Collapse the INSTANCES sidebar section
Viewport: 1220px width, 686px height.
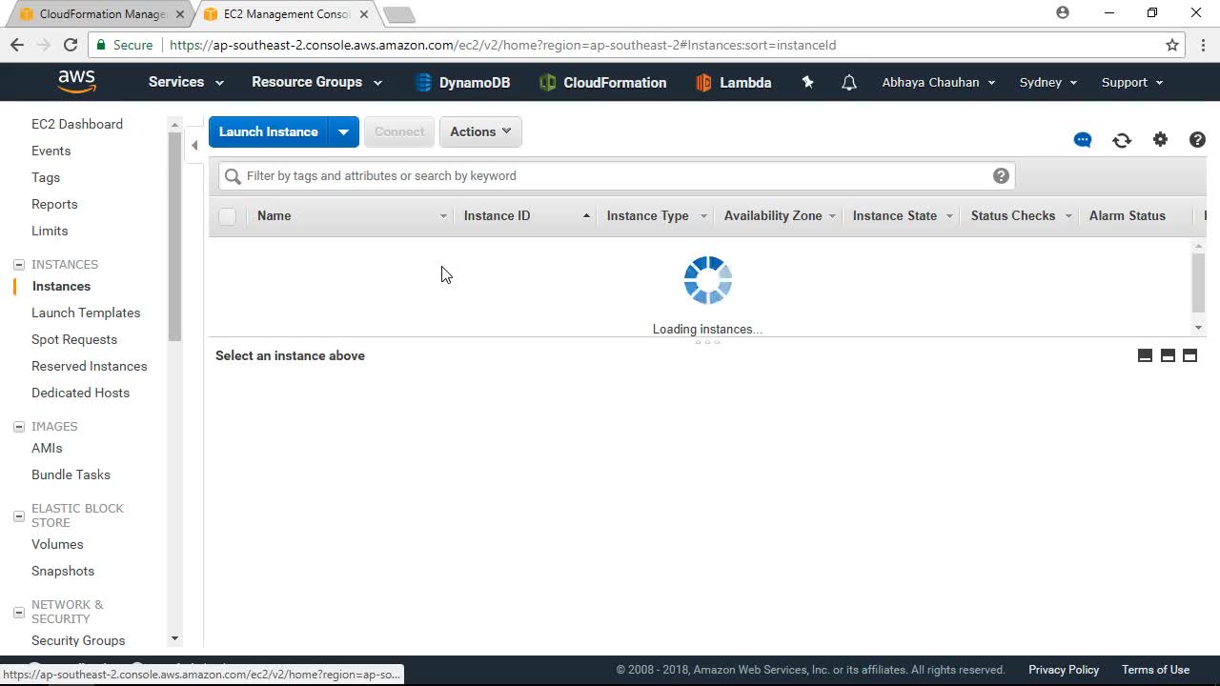point(19,265)
